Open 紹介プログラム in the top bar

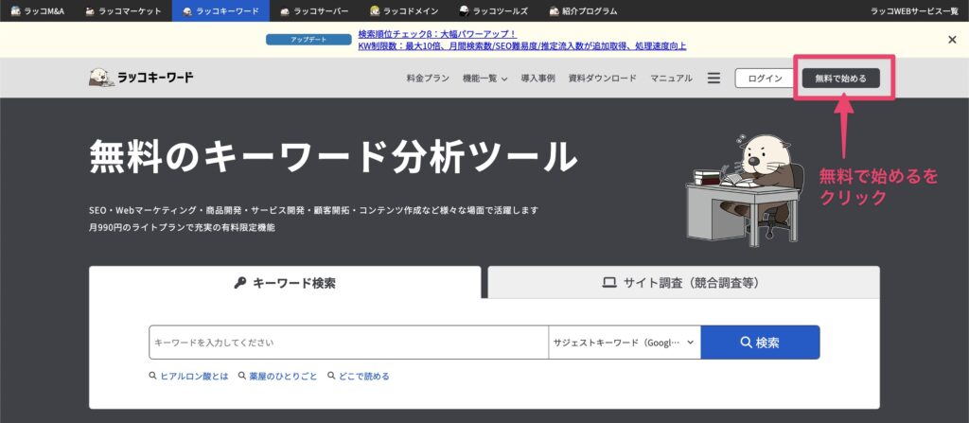click(583, 10)
